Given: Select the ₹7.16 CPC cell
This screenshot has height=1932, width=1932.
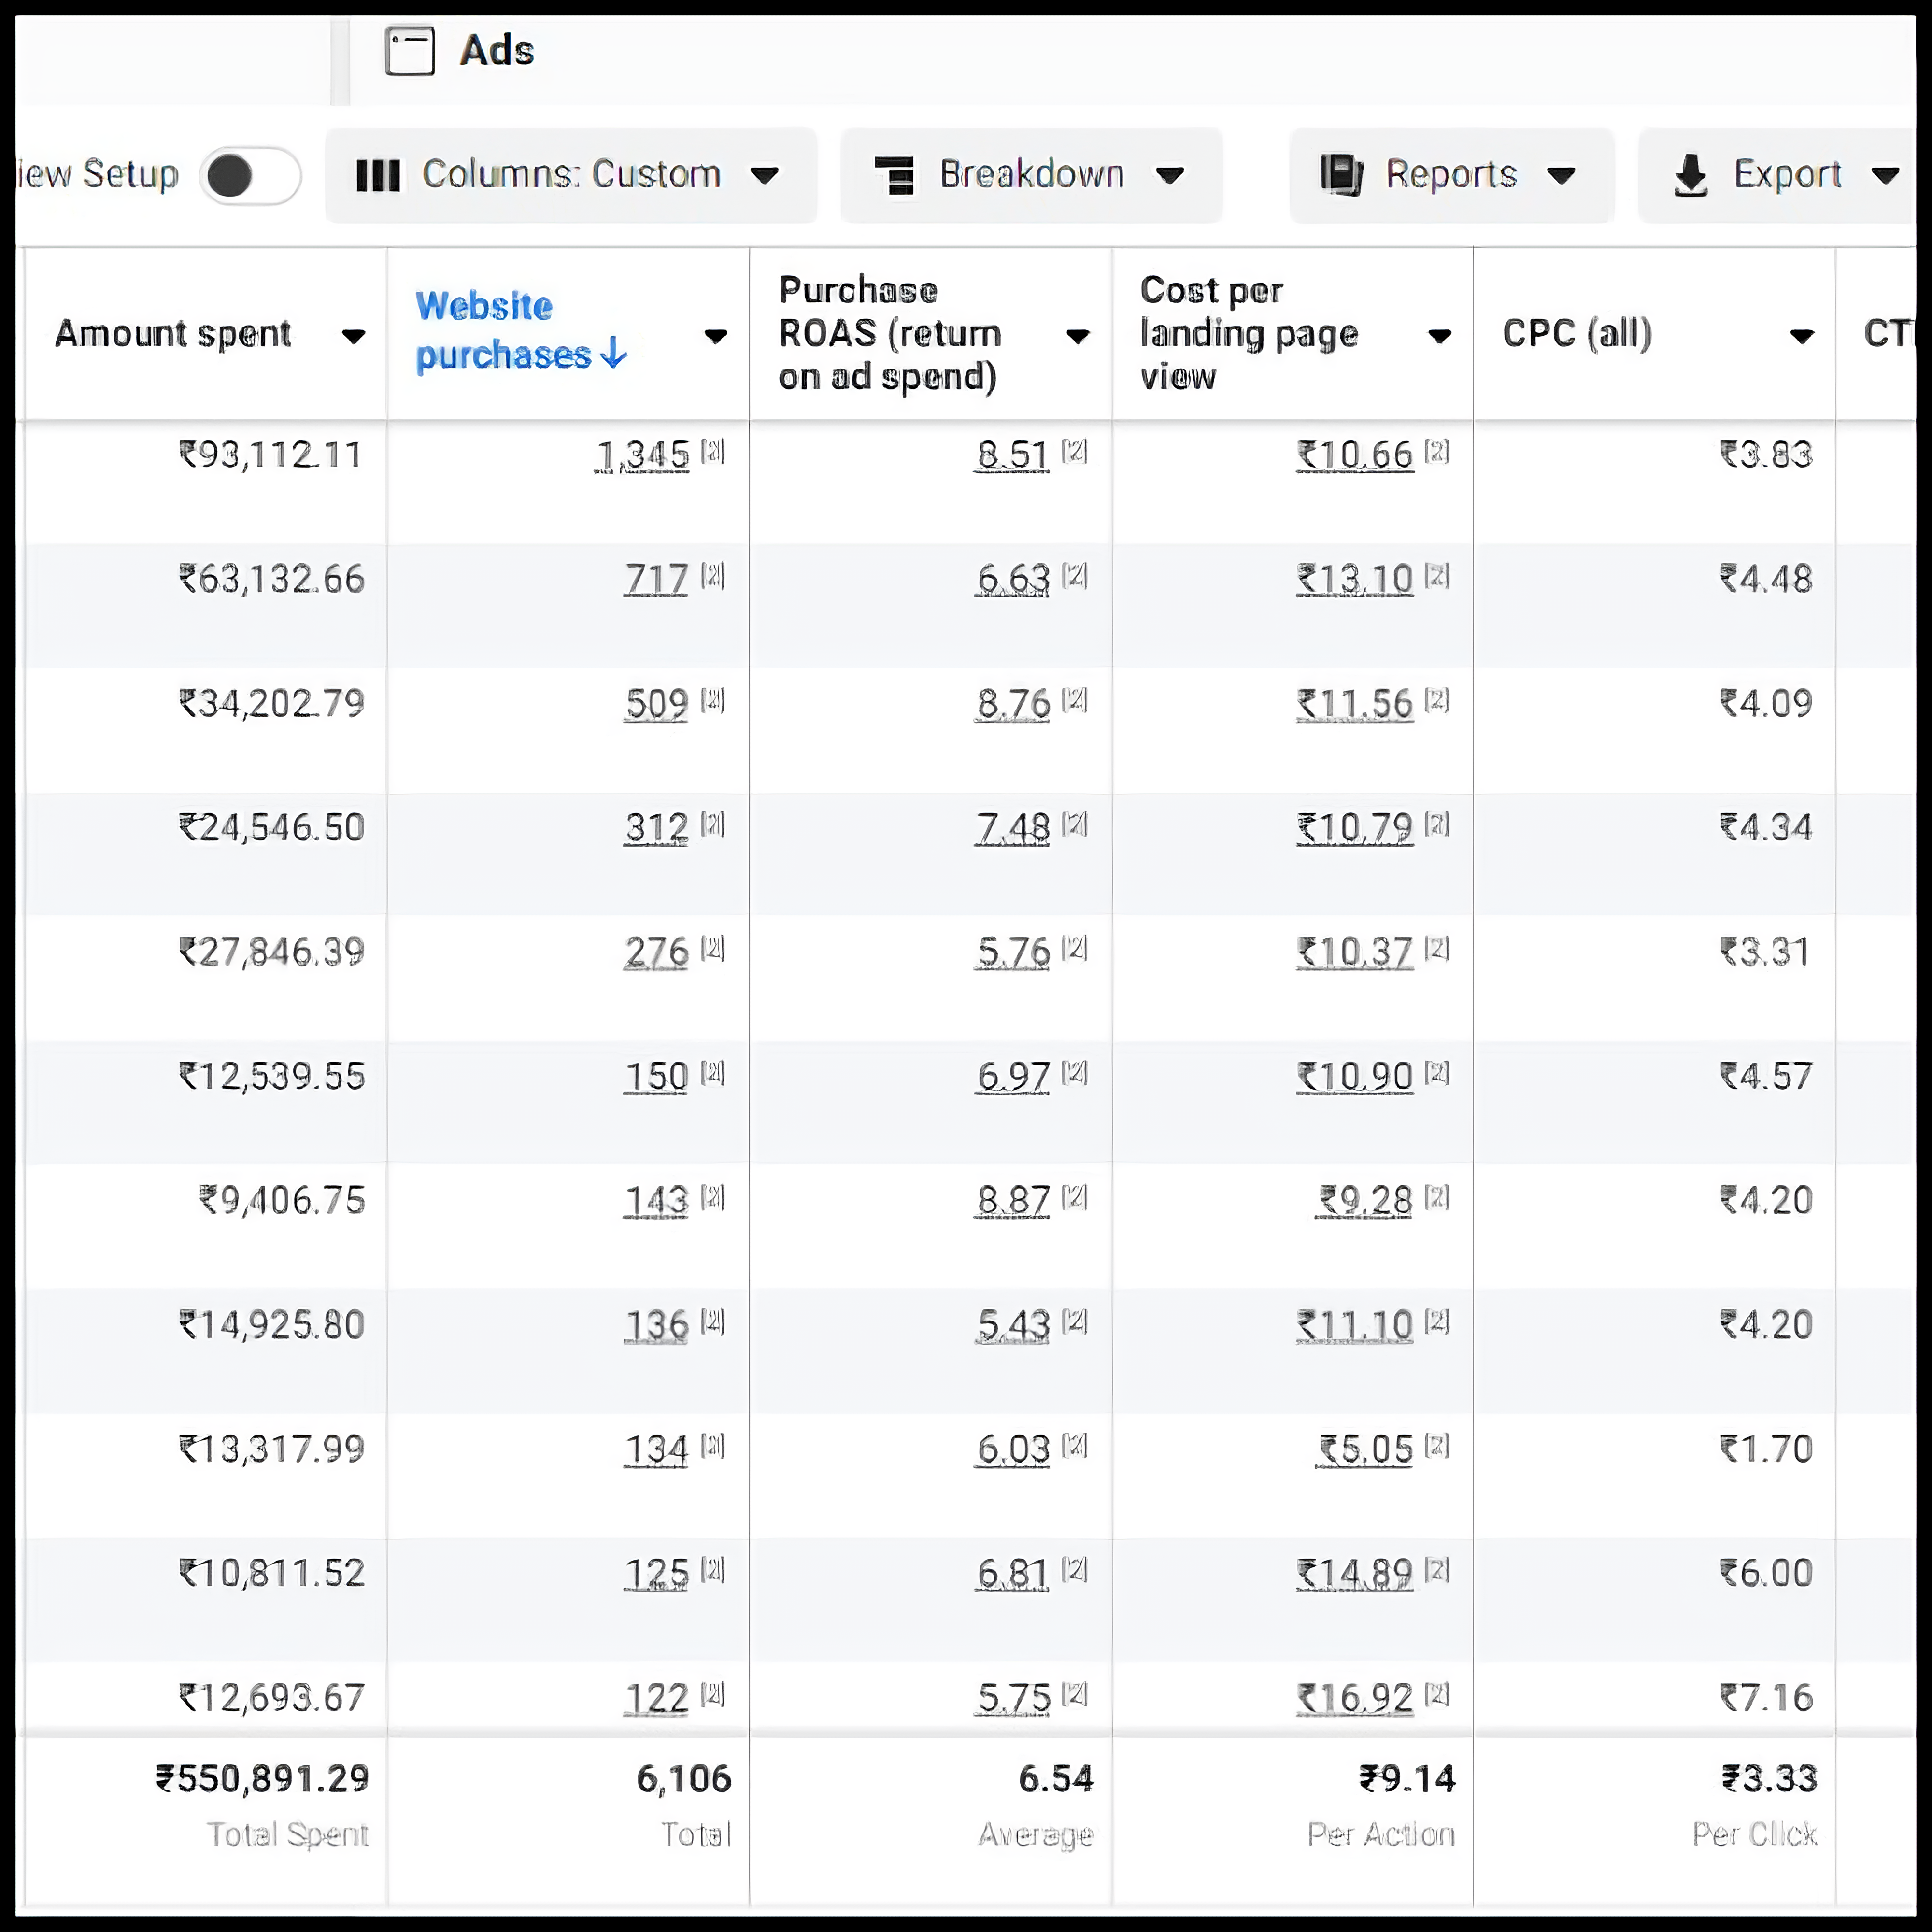Looking at the screenshot, I should (x=1766, y=1699).
